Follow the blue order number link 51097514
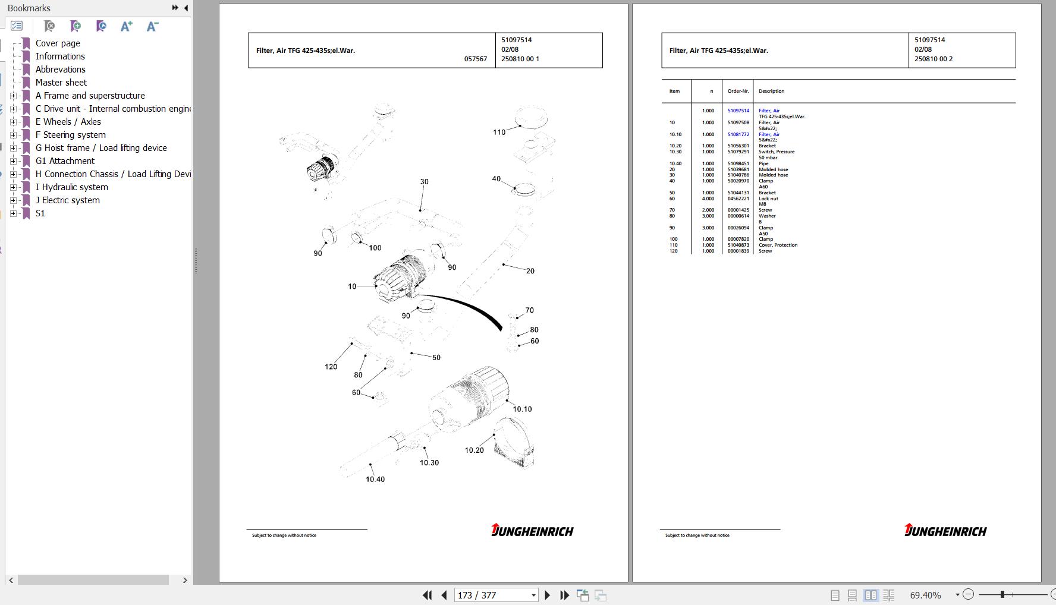This screenshot has width=1056, height=605. tap(738, 111)
